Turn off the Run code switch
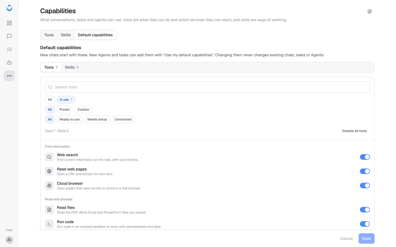 pos(365,224)
